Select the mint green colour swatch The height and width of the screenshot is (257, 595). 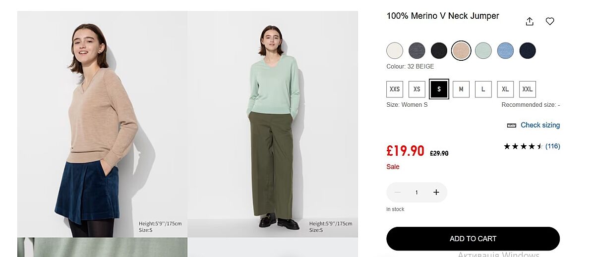click(483, 50)
